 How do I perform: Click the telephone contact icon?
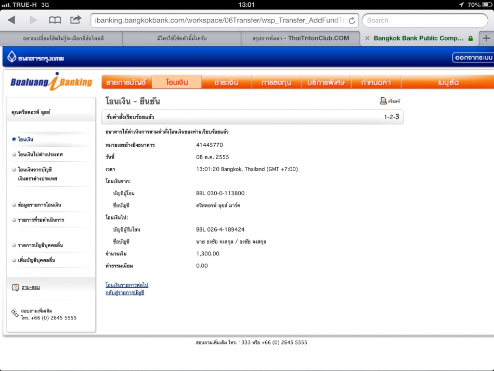click(15, 313)
